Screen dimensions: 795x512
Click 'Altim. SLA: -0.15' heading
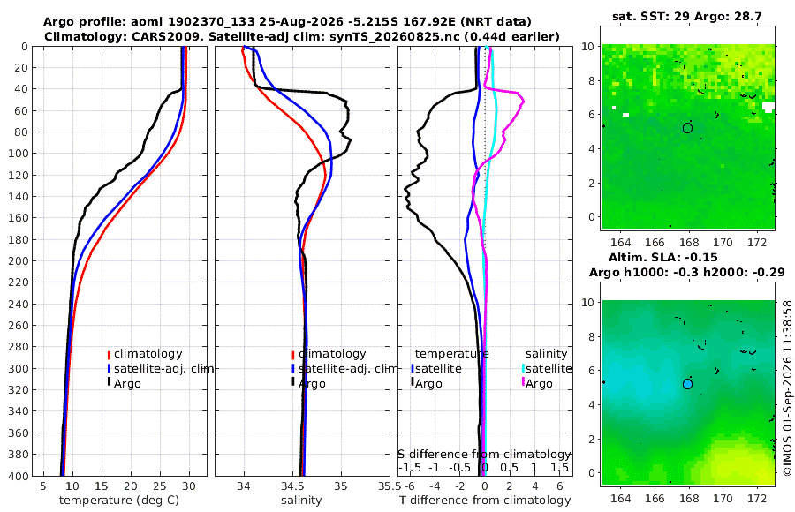(663, 257)
